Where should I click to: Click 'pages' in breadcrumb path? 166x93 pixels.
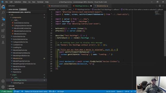click(63, 10)
